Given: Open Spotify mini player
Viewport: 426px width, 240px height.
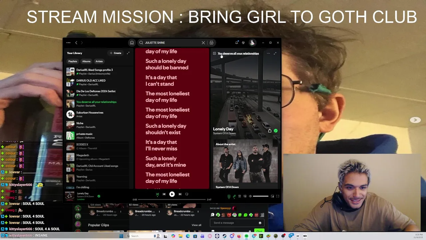Looking at the screenshot, I should click(x=272, y=196).
